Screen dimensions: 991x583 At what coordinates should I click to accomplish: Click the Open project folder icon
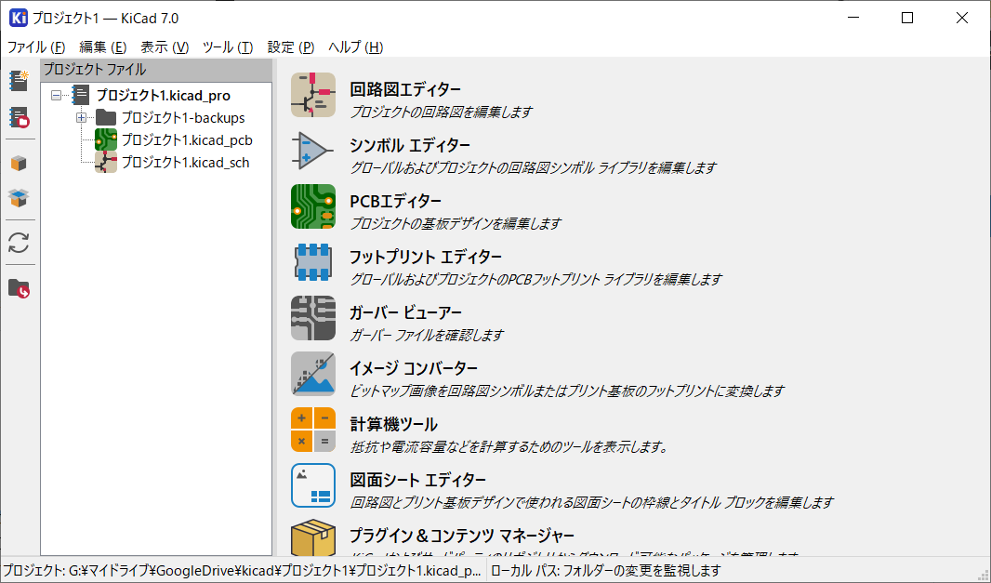tap(19, 288)
